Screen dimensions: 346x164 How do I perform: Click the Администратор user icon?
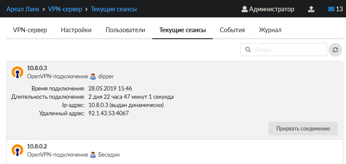244,9
